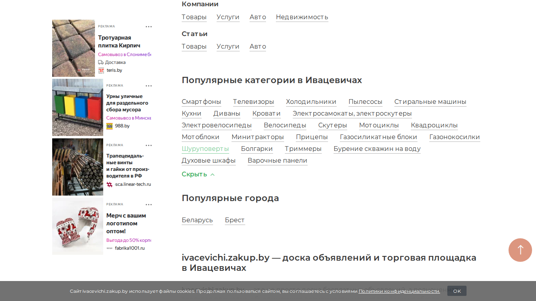Click the scroll-to-top arrow button

click(520, 250)
